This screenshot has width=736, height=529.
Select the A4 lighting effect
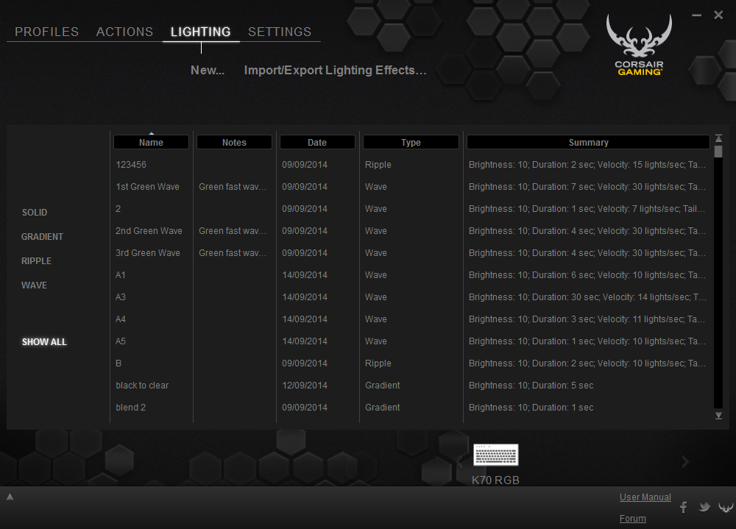(x=121, y=319)
